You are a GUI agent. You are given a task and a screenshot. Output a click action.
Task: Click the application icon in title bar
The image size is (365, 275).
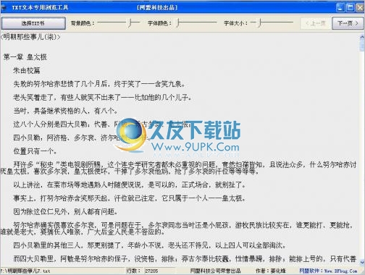click(4, 7)
